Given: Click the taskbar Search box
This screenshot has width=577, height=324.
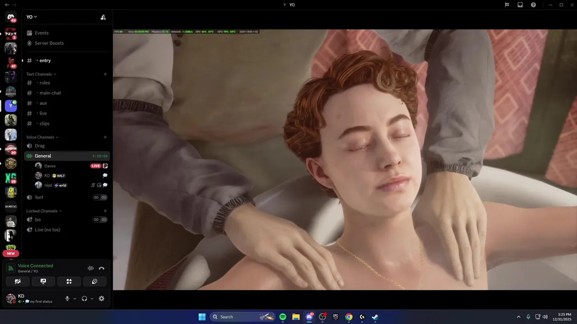Looking at the screenshot, I should click(x=243, y=317).
